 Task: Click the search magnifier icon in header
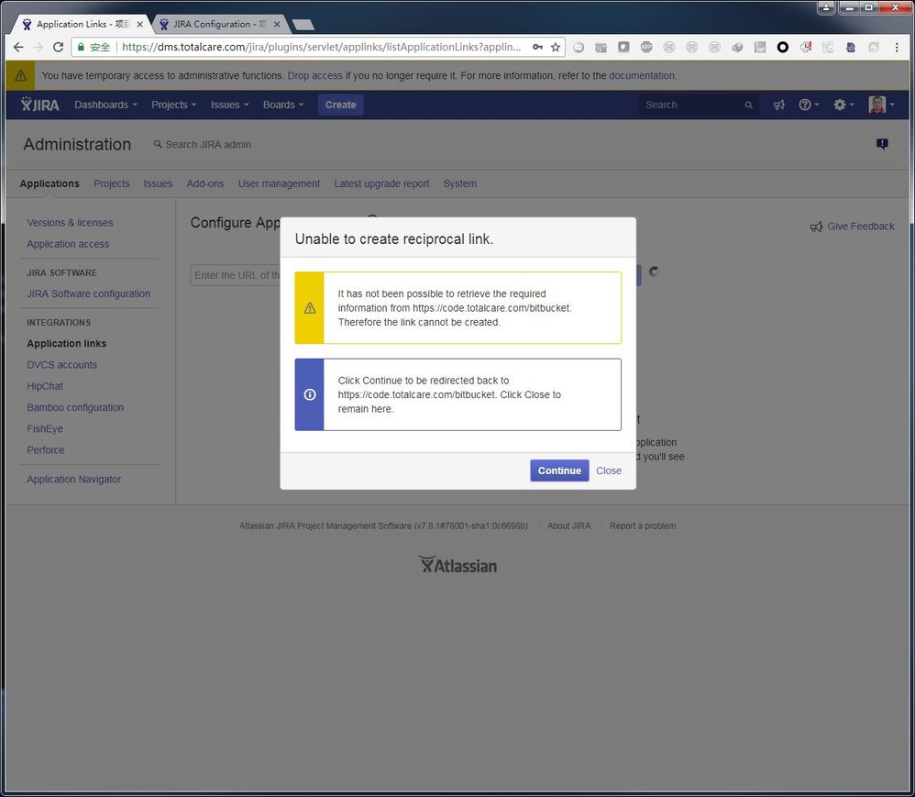[x=748, y=105]
